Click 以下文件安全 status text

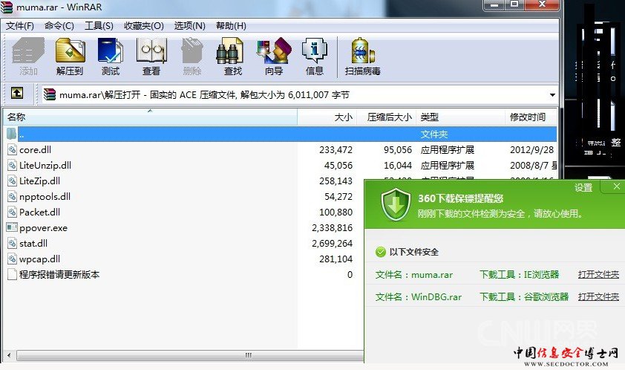coord(413,252)
